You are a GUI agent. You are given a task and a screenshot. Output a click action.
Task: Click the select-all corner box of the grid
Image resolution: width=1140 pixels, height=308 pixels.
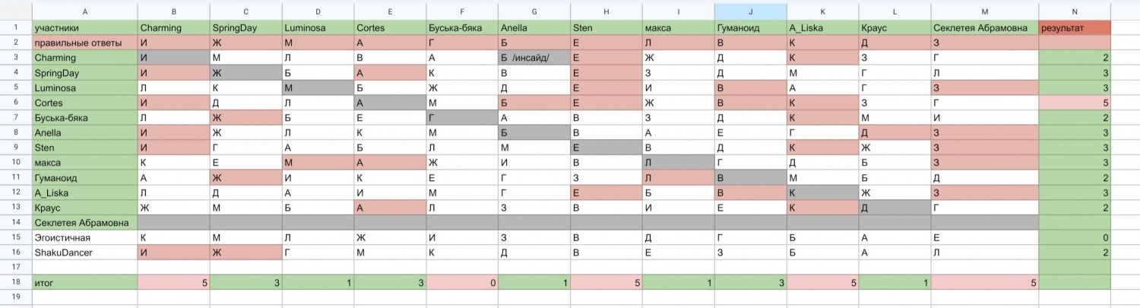point(15,11)
